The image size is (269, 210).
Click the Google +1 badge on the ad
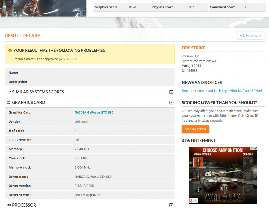(193, 201)
